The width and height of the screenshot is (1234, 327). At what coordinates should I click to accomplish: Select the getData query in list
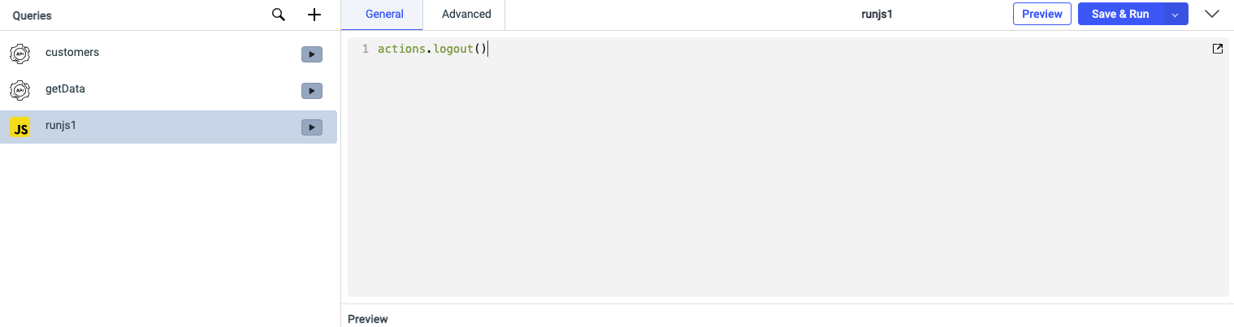pos(65,88)
